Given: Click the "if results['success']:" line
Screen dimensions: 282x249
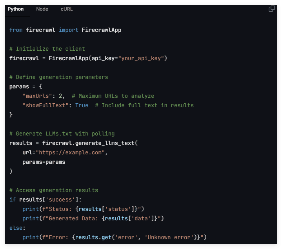Looking at the screenshot, I should pyautogui.click(x=45, y=200).
